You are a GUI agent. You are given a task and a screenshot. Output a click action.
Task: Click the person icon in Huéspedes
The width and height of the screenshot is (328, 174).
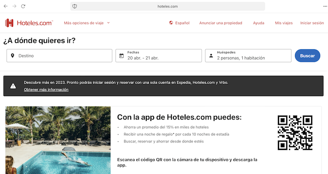pyautogui.click(x=211, y=56)
